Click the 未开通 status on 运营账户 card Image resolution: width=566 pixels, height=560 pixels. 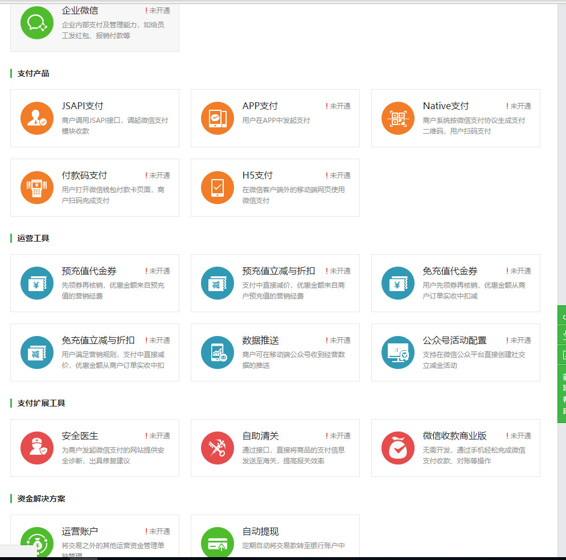pos(158,532)
